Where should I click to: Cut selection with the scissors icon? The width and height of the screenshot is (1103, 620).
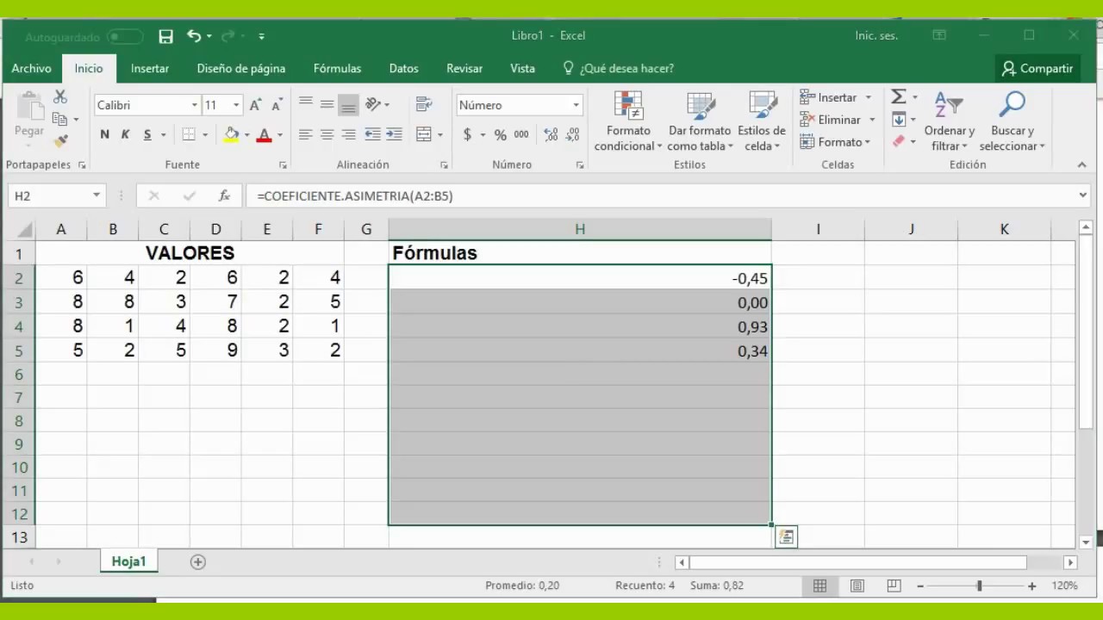click(x=60, y=97)
